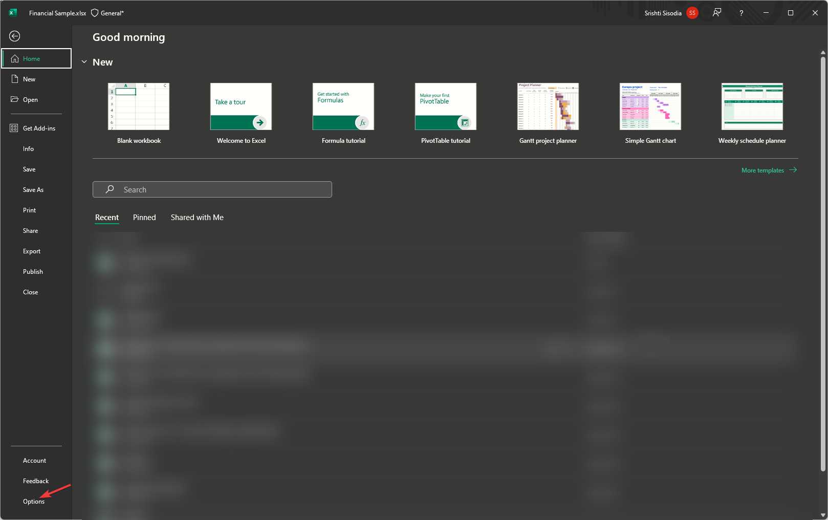
Task: Click the Excel app icon in title bar
Action: coord(13,13)
